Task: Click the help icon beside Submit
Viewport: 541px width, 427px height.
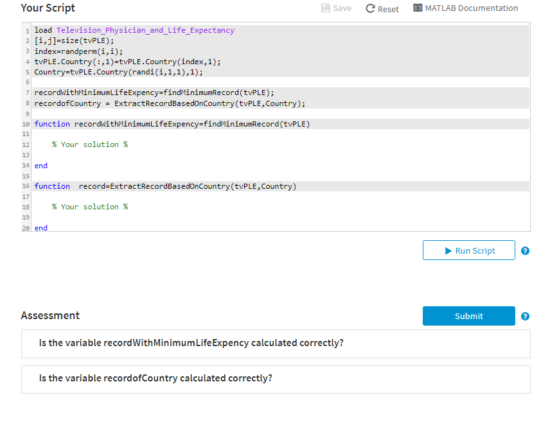Action: [x=525, y=317]
